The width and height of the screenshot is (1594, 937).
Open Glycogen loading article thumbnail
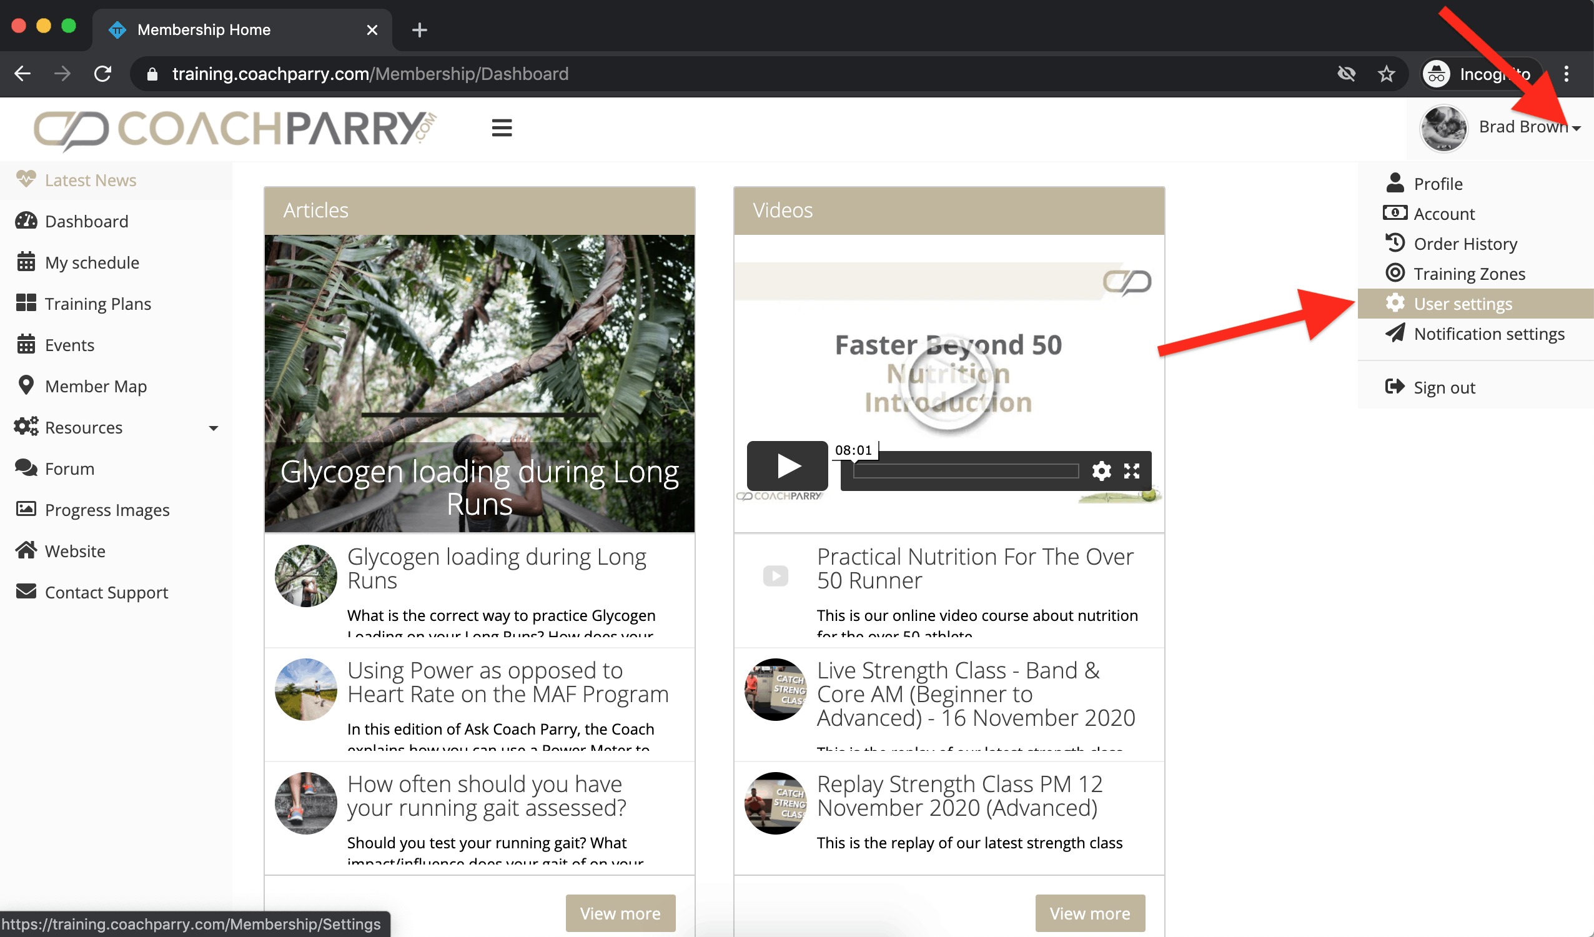coord(305,576)
